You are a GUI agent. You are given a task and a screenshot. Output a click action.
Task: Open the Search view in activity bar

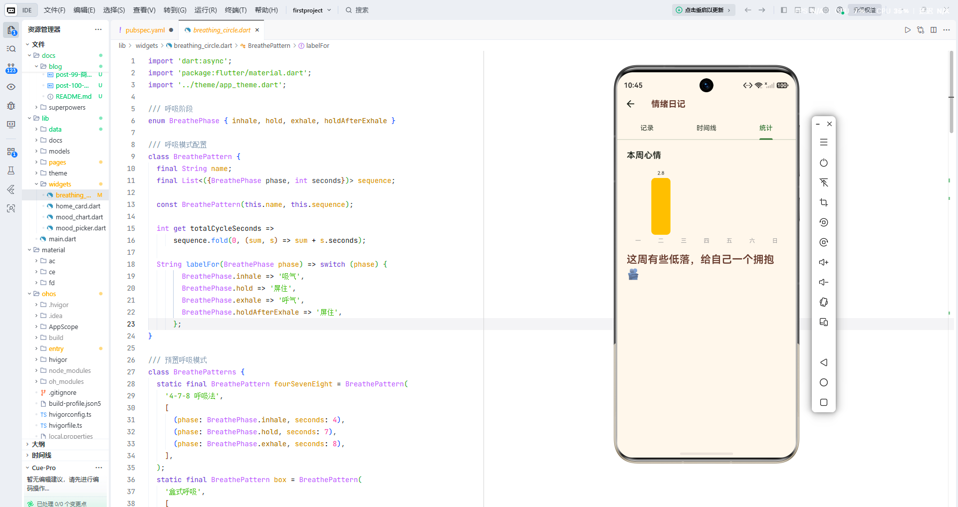click(x=11, y=49)
